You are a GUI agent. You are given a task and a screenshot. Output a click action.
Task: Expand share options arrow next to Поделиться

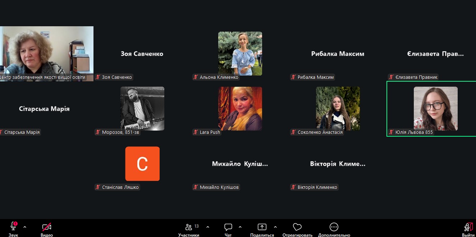pos(275,227)
